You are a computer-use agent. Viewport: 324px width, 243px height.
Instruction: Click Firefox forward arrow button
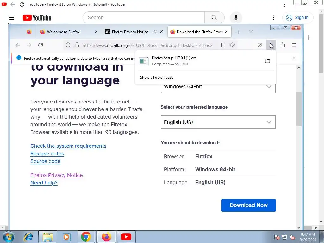pos(29,45)
